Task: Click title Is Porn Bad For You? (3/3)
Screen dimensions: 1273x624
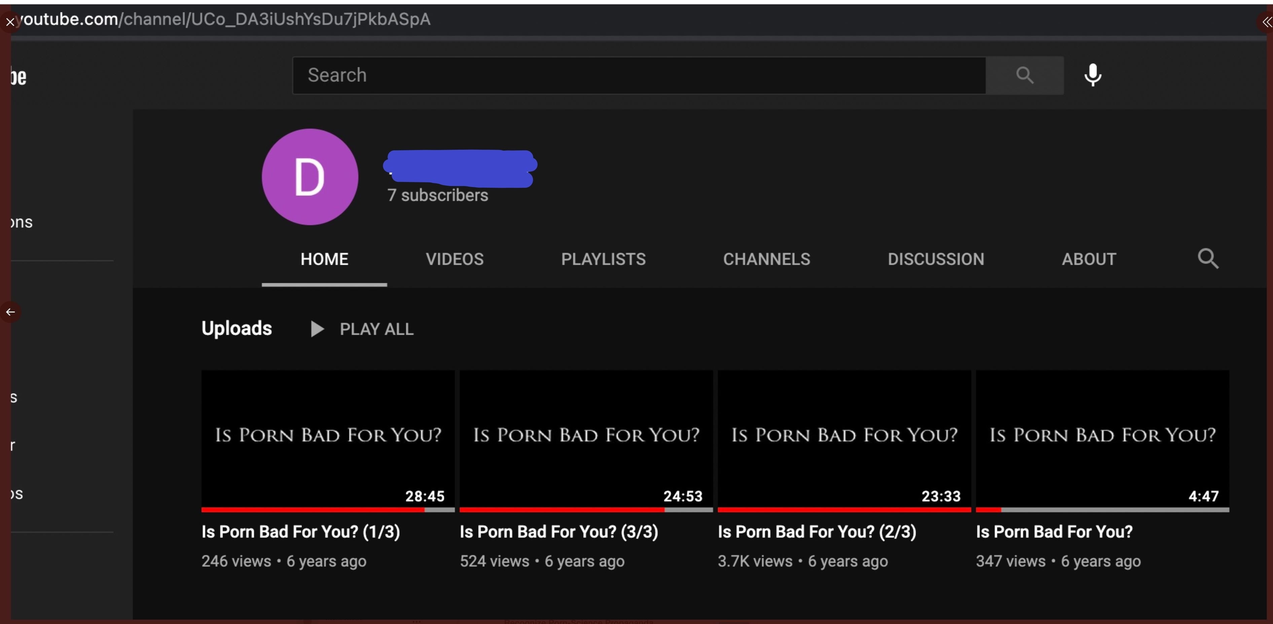Action: [x=558, y=531]
